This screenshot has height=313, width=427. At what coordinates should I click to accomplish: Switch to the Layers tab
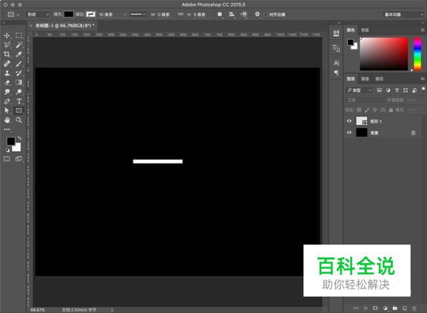[351, 79]
